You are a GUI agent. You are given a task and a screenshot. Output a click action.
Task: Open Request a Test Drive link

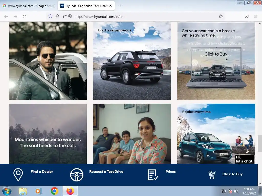pos(106,171)
